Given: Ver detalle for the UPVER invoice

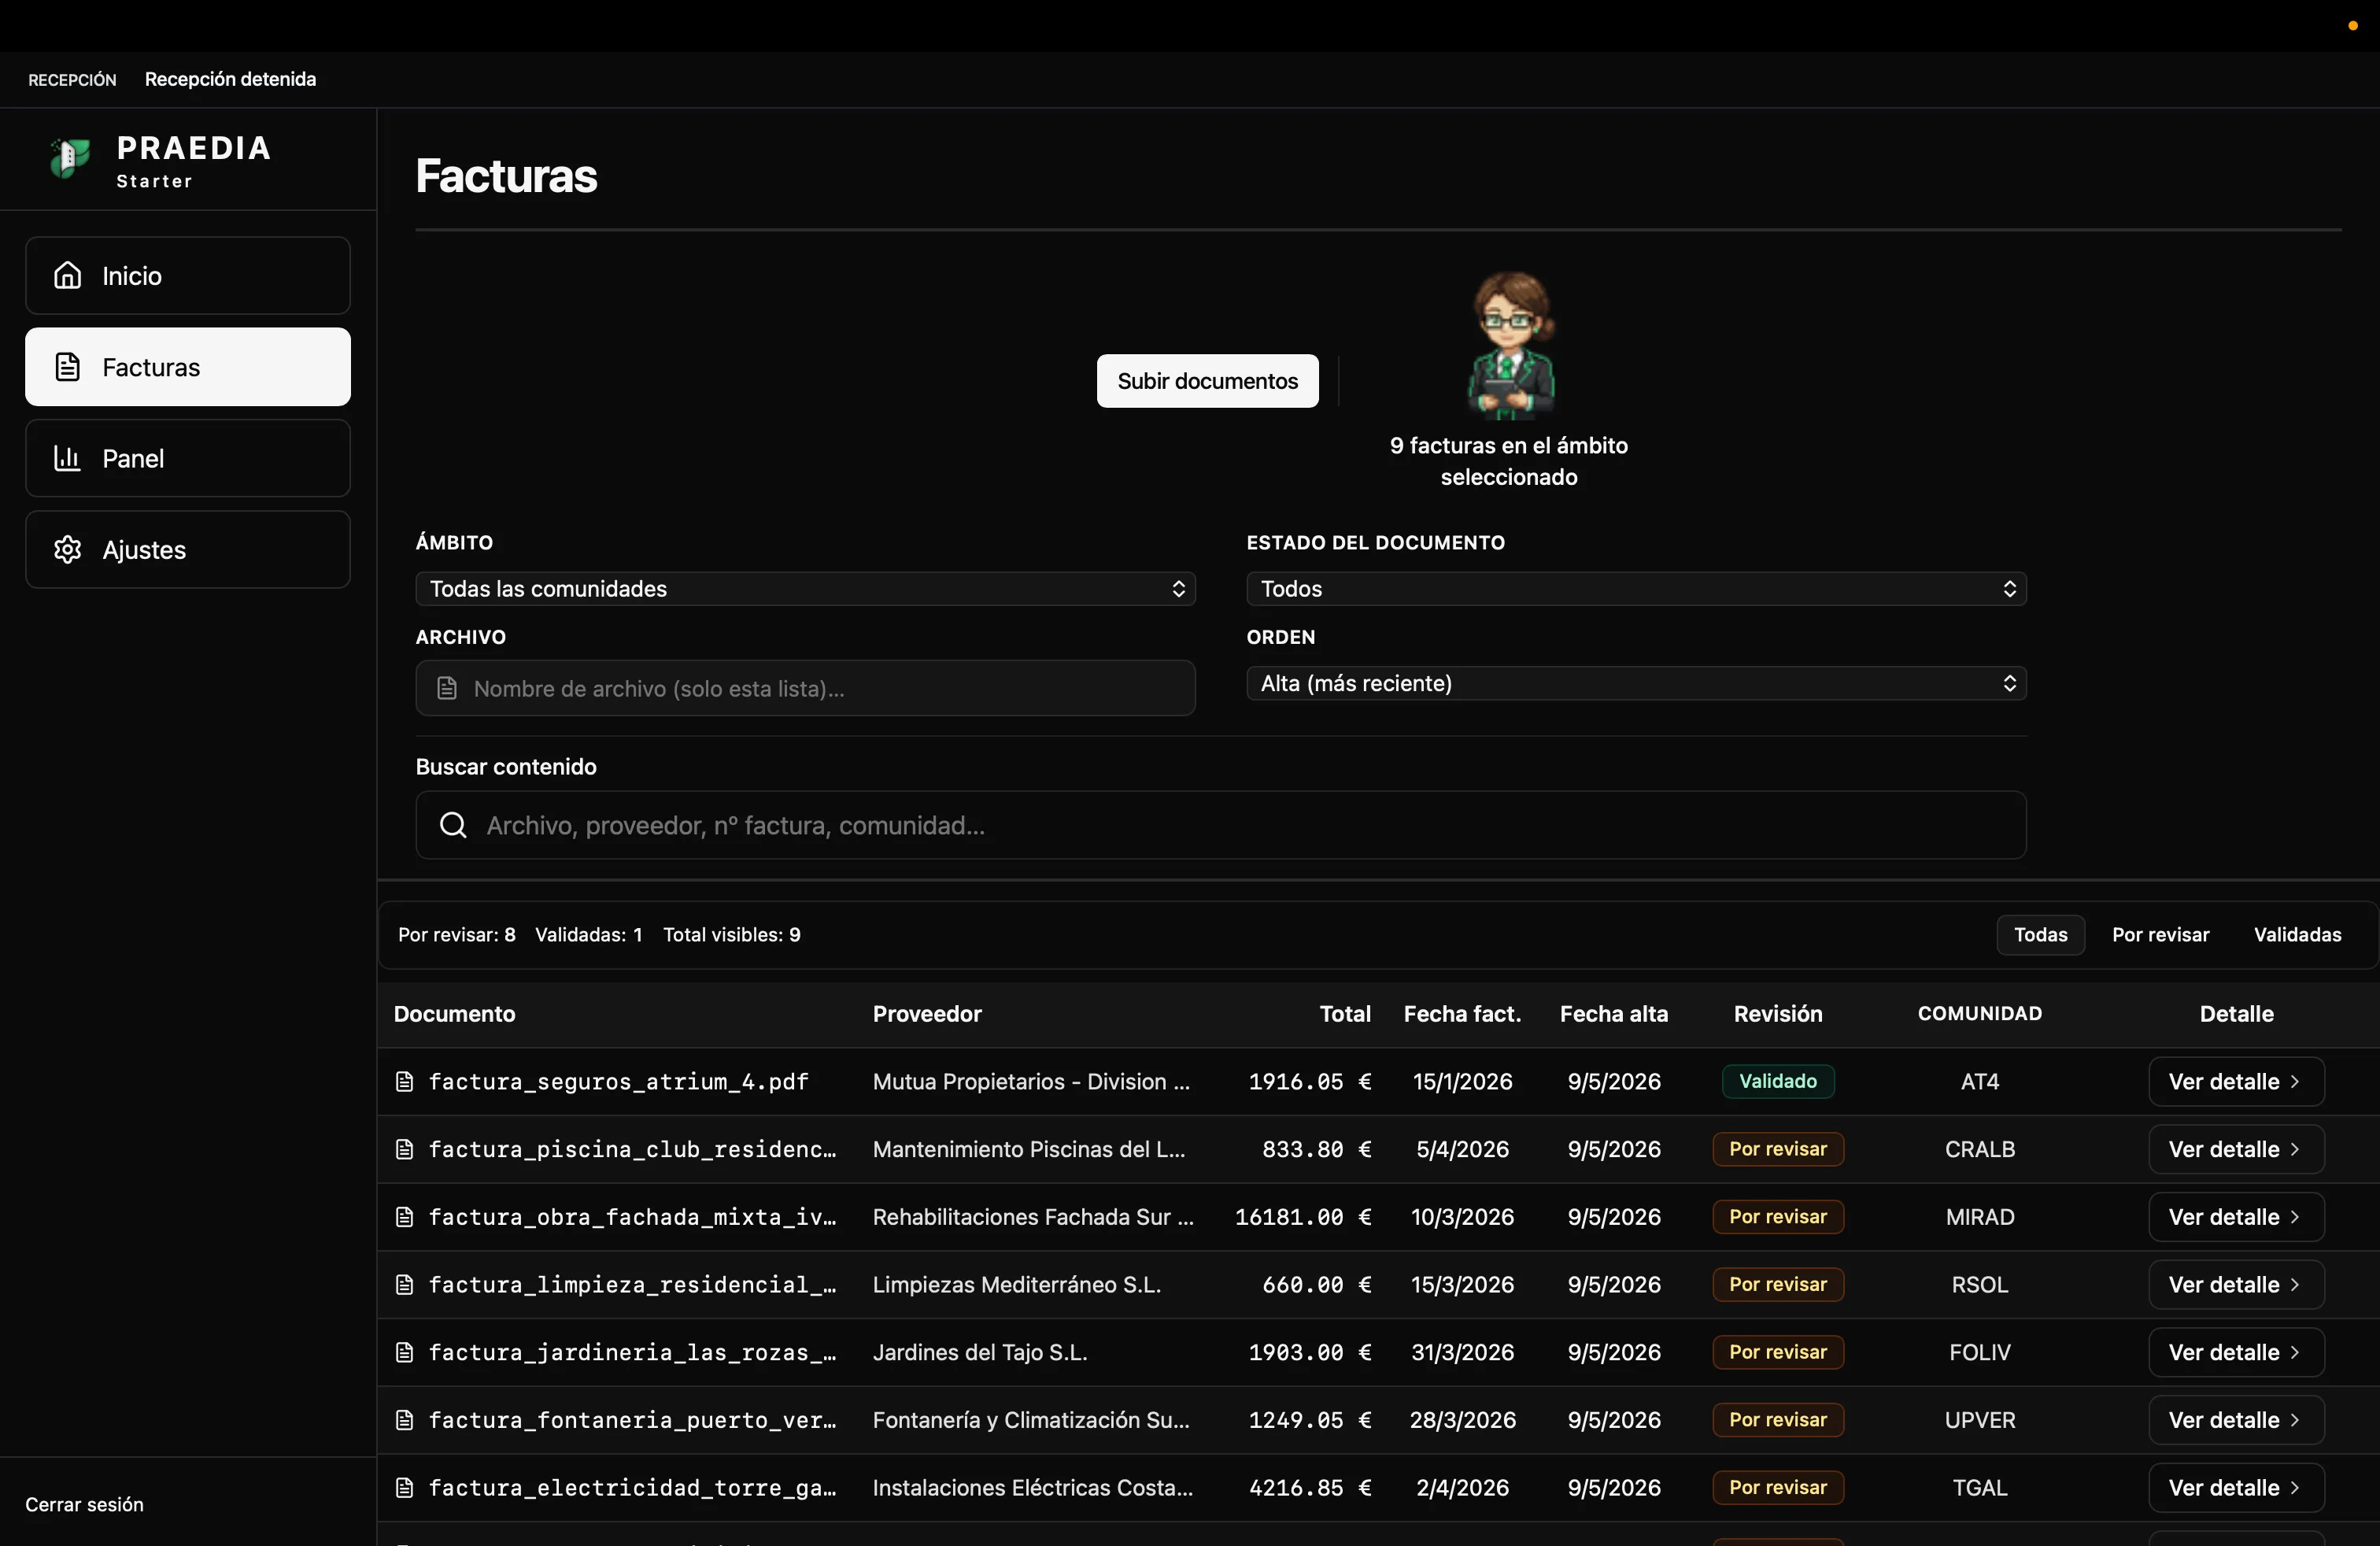Looking at the screenshot, I should coord(2236,1420).
